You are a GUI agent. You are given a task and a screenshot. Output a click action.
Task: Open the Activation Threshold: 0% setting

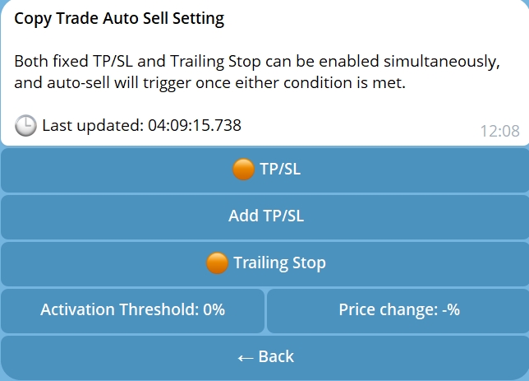[132, 311]
